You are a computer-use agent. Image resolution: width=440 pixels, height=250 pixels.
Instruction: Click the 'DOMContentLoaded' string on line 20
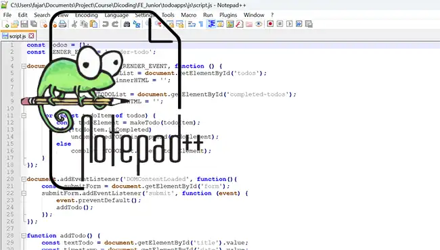click(156, 179)
